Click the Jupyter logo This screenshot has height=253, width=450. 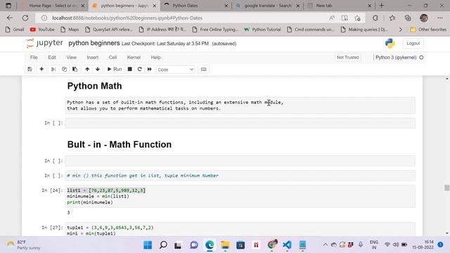[45, 44]
